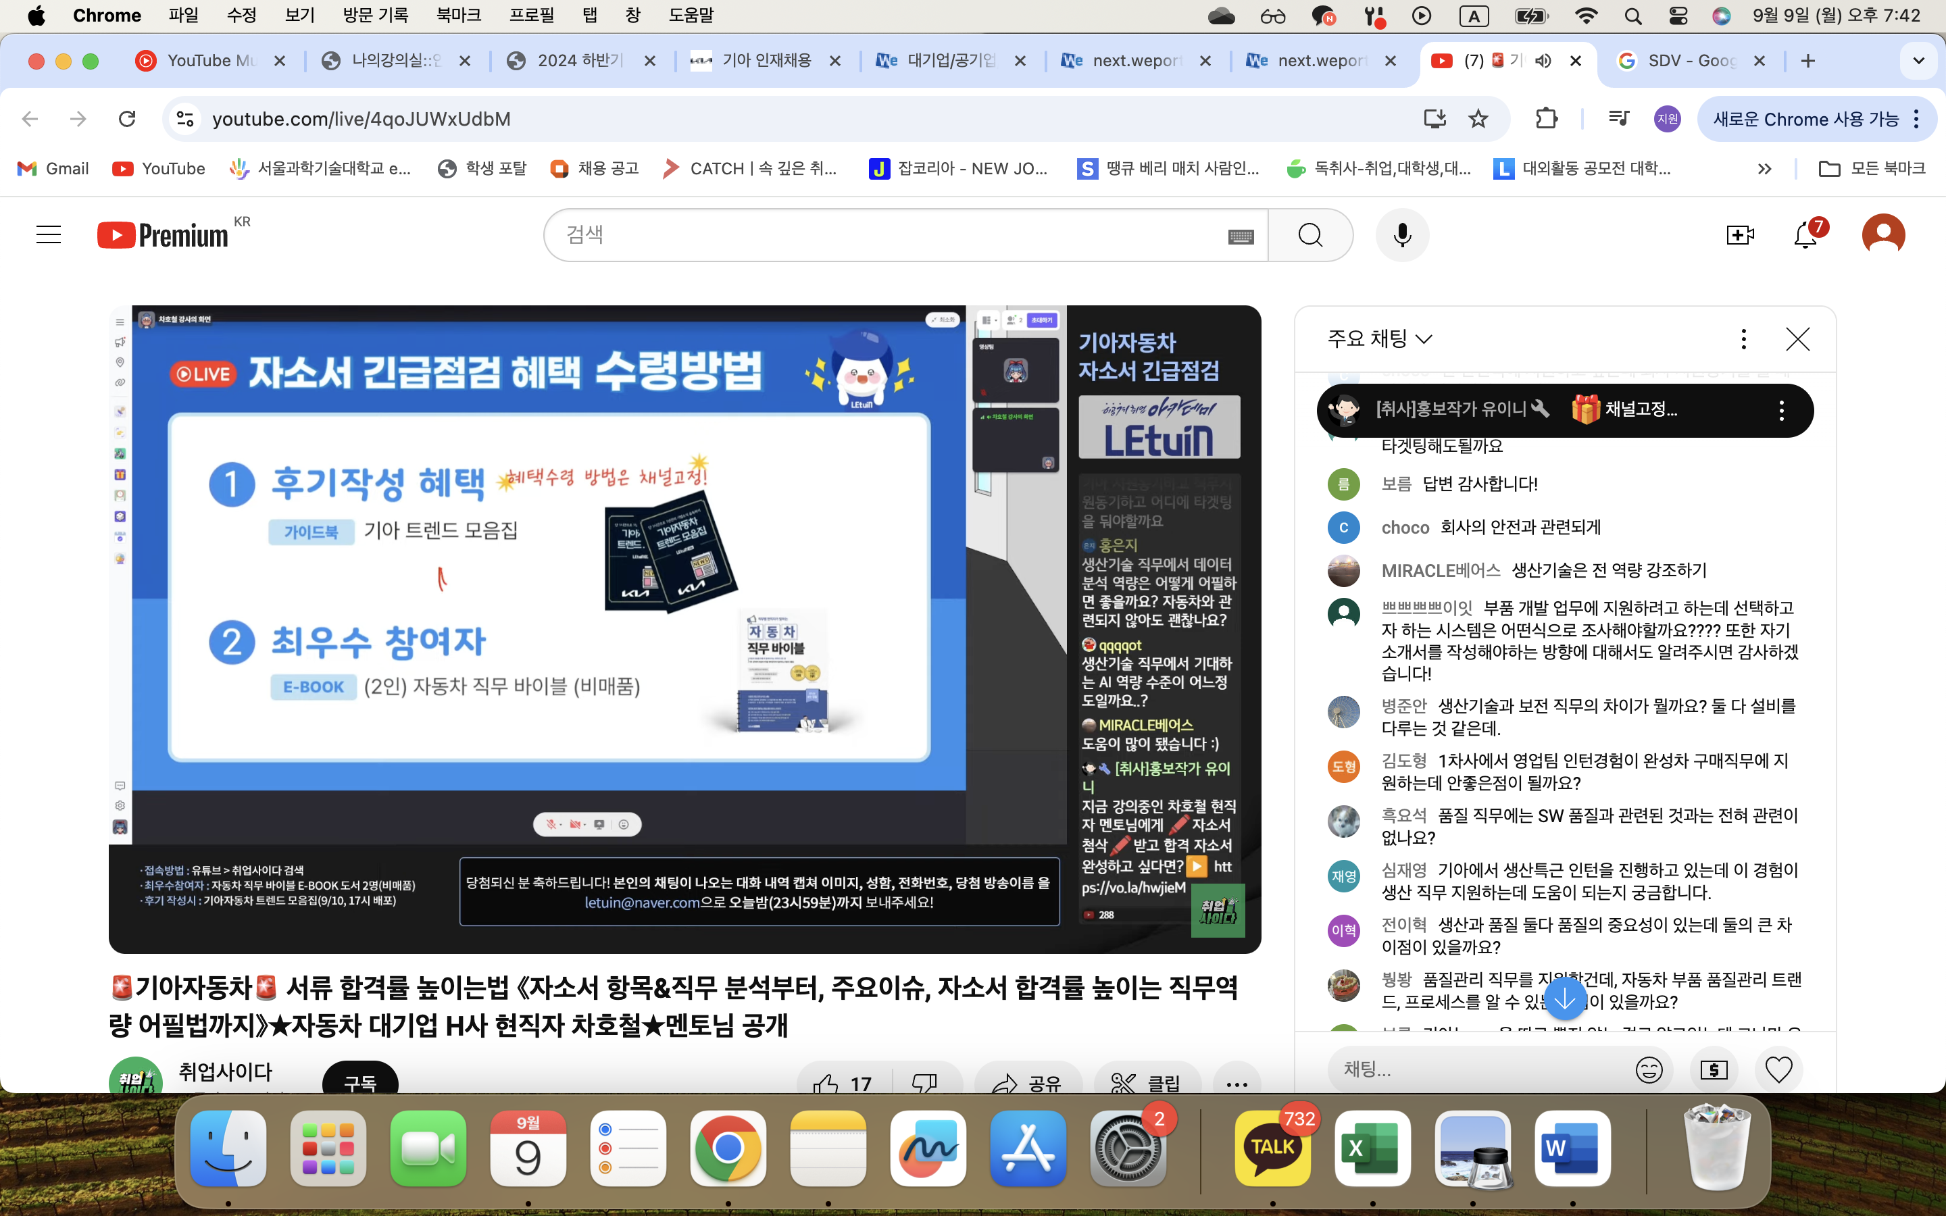Open the Create video icon

pos(1740,235)
